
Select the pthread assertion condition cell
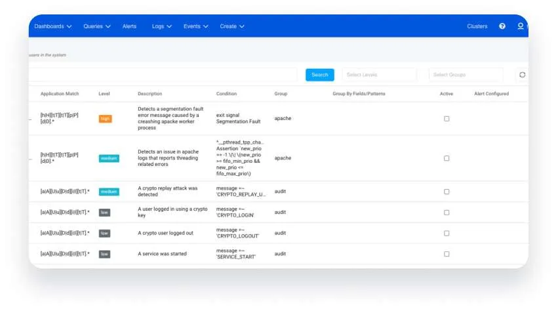[240, 157]
